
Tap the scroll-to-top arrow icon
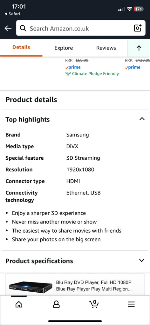click(139, 48)
